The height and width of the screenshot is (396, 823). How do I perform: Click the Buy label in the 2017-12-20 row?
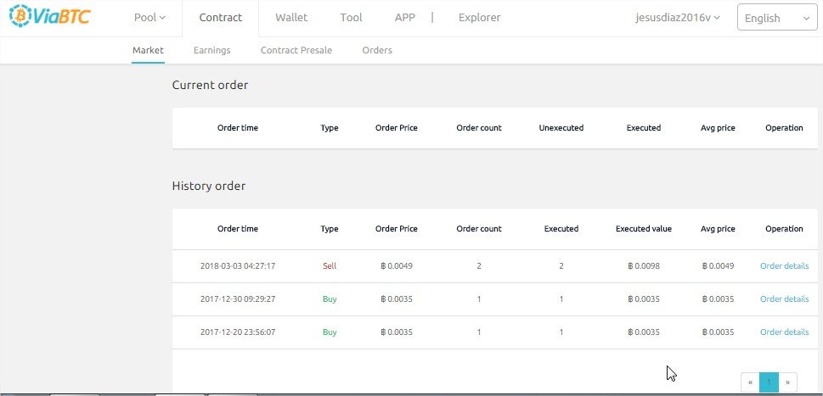pyautogui.click(x=330, y=332)
